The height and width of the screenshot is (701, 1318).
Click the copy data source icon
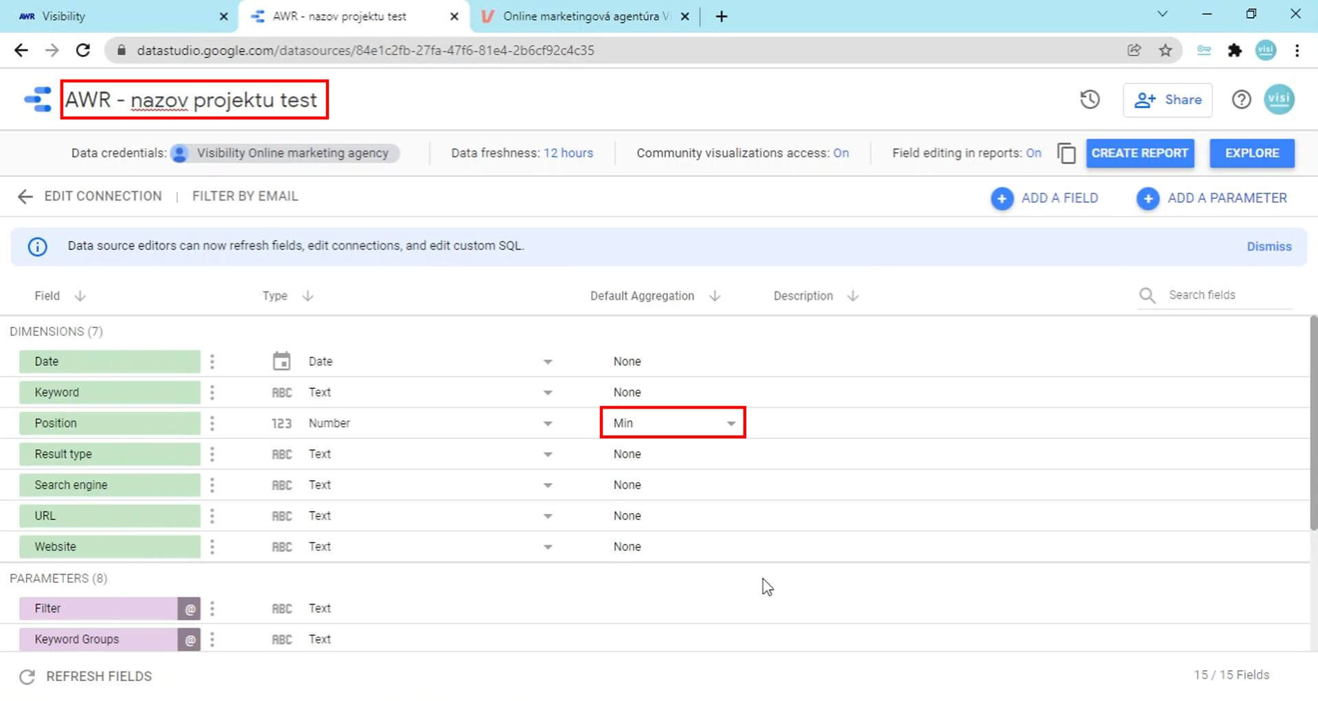tap(1066, 153)
